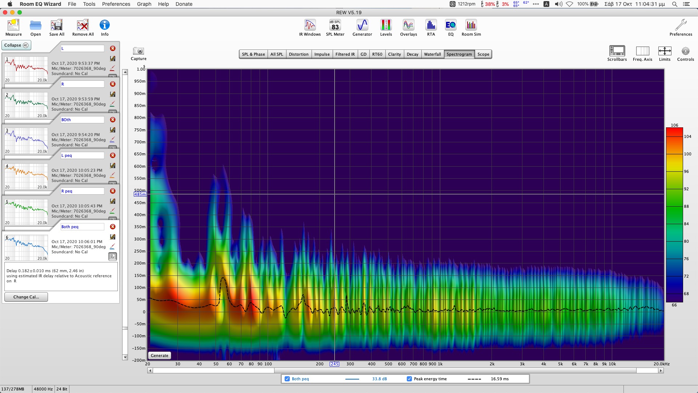Click vertical scrollbar up arrow
This screenshot has width=698, height=393.
(x=125, y=72)
